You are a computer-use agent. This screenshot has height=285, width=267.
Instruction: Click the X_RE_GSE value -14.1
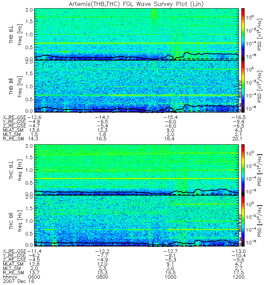click(102, 117)
